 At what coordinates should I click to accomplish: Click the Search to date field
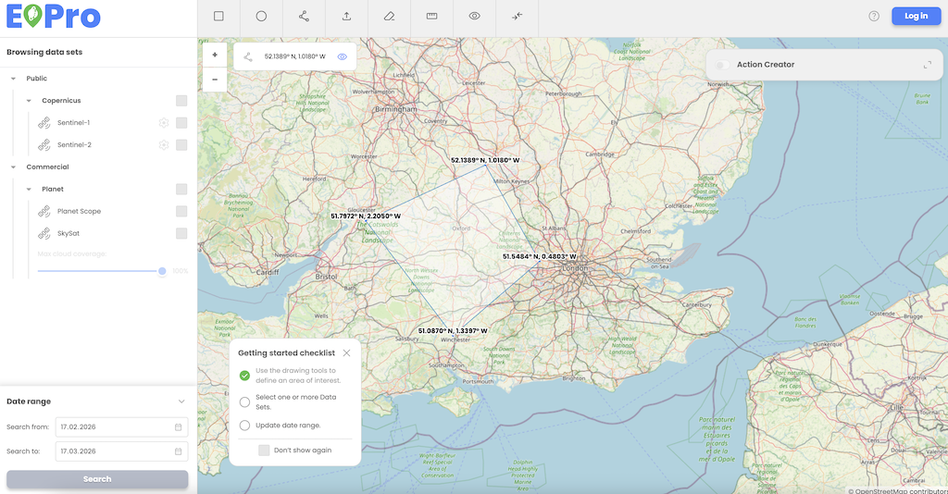[x=121, y=451]
